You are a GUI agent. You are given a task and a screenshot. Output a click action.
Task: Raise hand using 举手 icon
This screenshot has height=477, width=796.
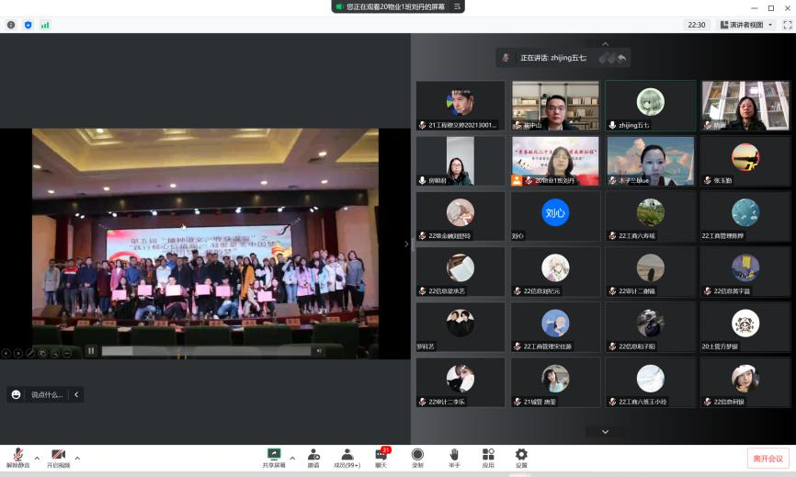point(454,457)
